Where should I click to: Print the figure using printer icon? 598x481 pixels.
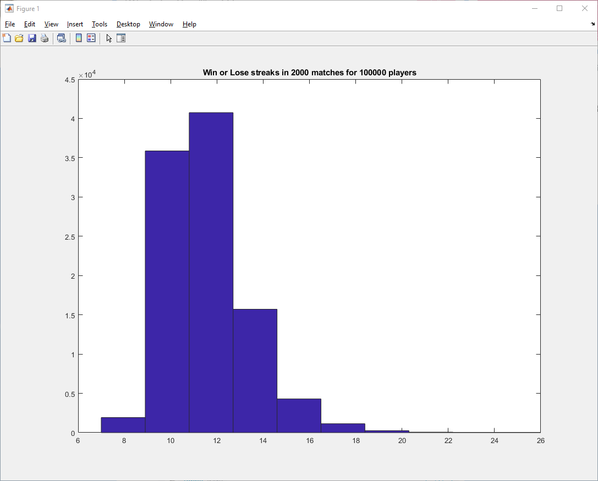click(45, 38)
